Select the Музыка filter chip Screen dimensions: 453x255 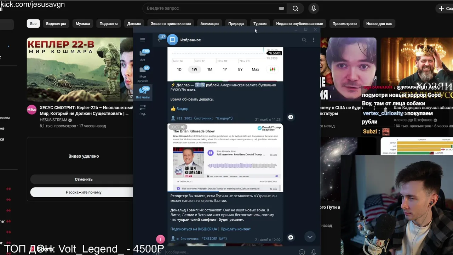click(83, 24)
